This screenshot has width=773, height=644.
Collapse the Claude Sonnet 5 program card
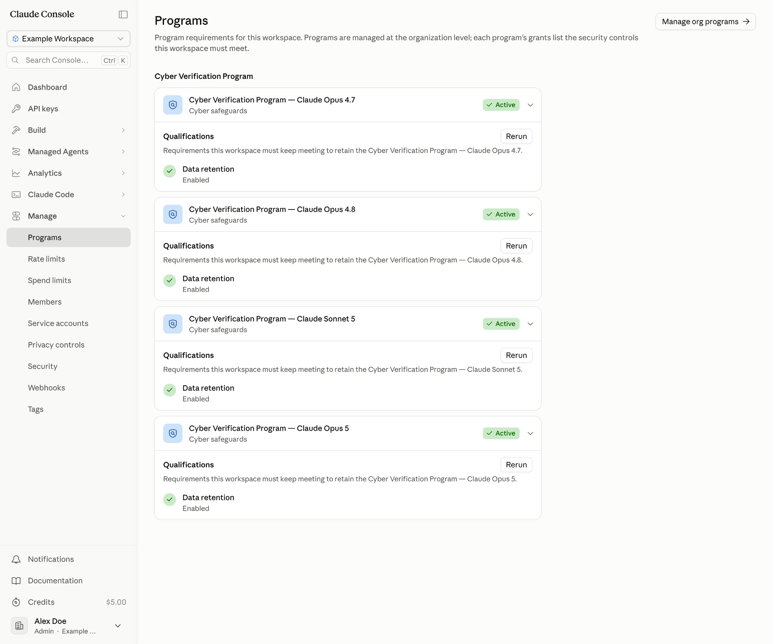pyautogui.click(x=531, y=324)
